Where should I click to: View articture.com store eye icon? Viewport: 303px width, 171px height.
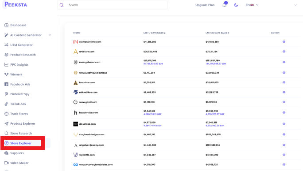tap(284, 52)
